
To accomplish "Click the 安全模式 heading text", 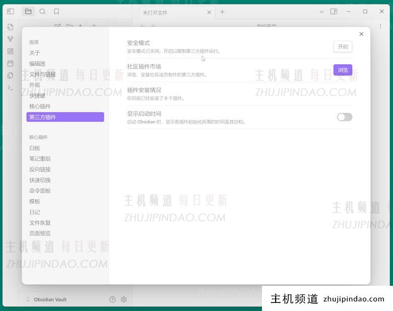I will pyautogui.click(x=139, y=43).
